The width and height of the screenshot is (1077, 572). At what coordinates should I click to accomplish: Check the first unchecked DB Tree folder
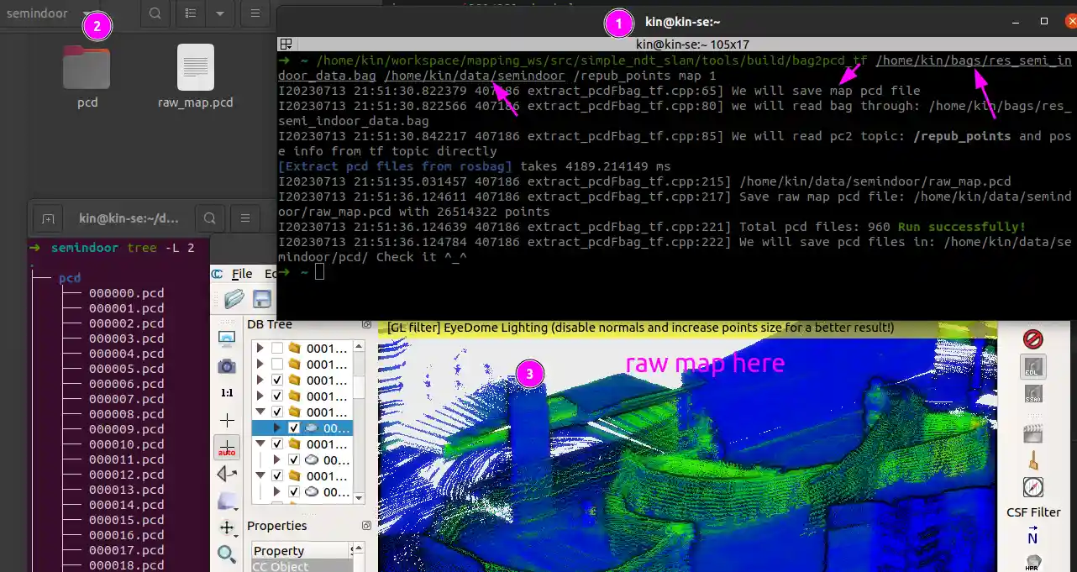click(x=277, y=349)
